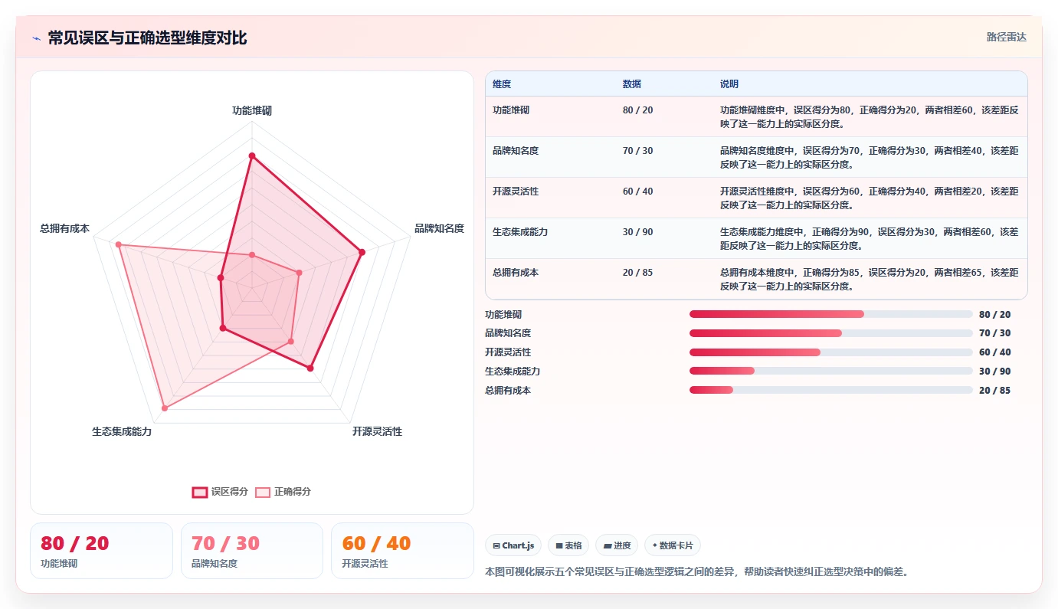
Task: Click 总拥有成本 axis label on radar chart
Action: tap(64, 228)
